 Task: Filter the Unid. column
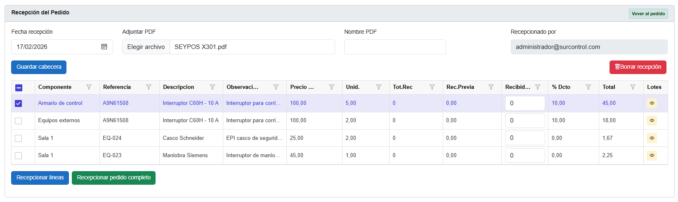click(378, 87)
